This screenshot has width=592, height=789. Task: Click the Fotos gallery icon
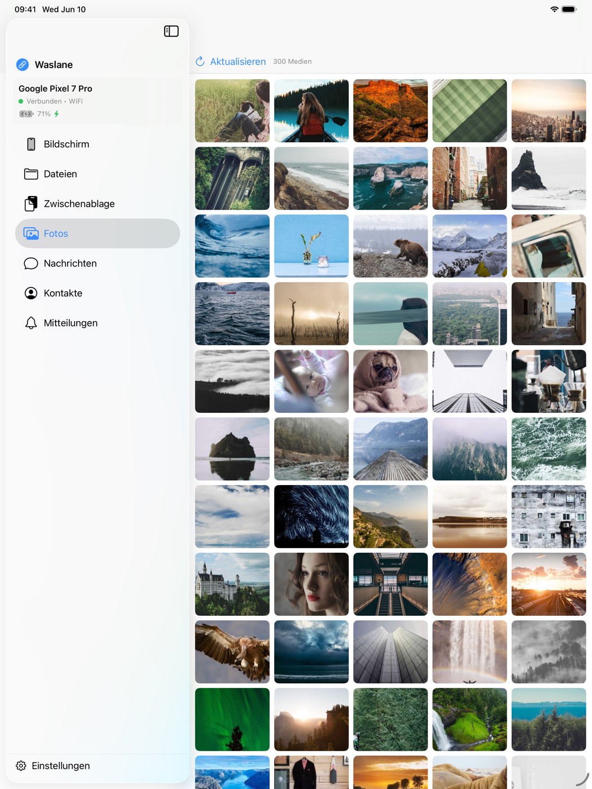[x=31, y=233]
